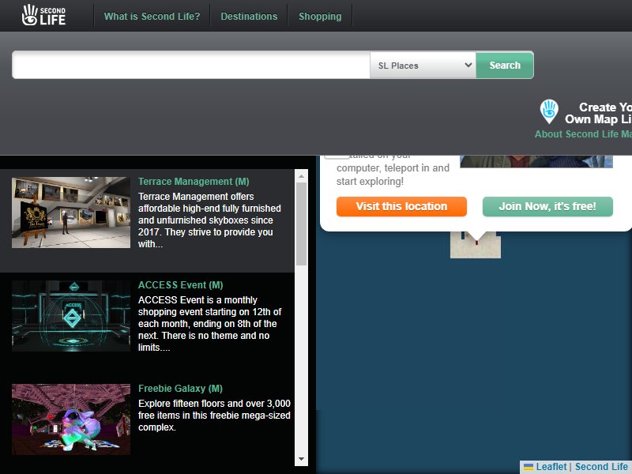Focus the map search text field
Image resolution: width=632 pixels, height=474 pixels.
191,65
